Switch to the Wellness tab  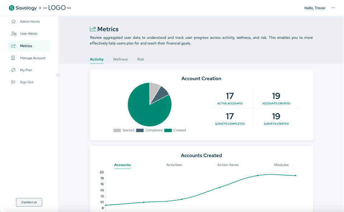120,59
